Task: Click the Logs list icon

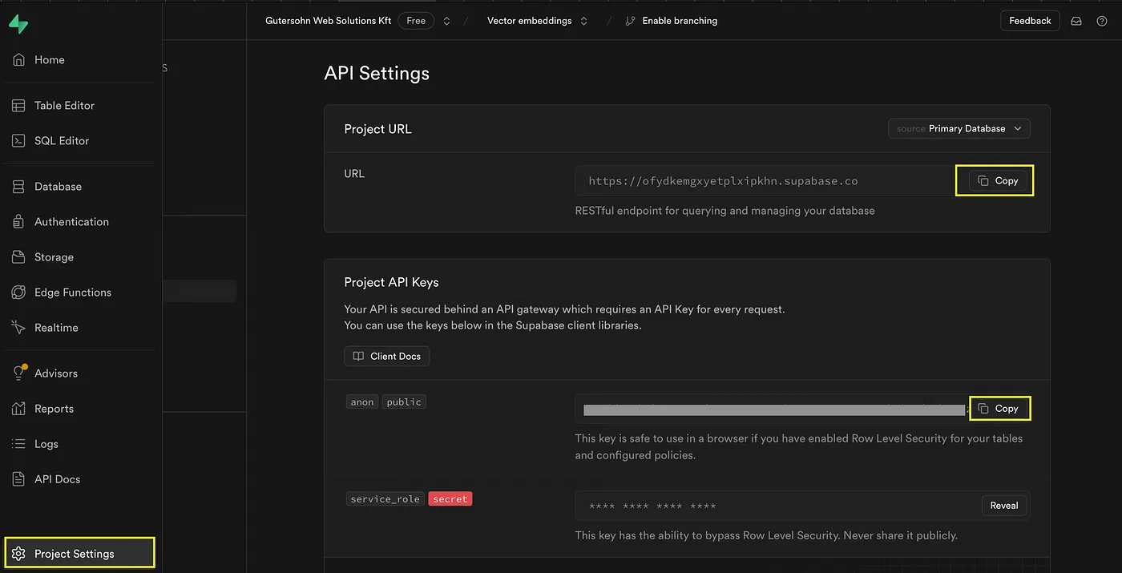Action: coord(19,444)
